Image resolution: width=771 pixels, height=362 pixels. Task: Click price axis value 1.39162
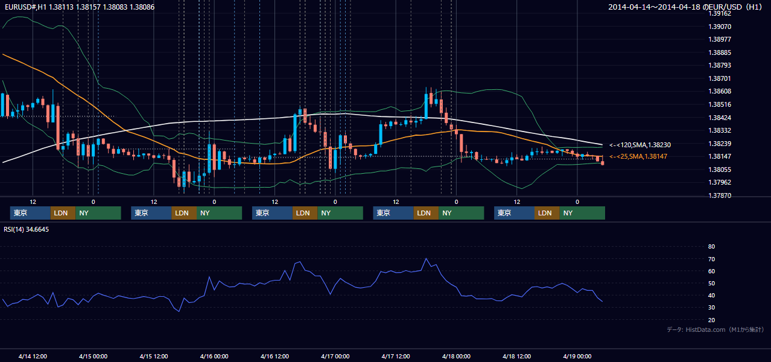(720, 13)
